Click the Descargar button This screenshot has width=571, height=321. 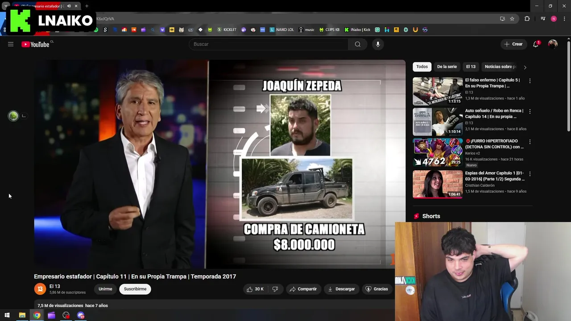[341, 289]
